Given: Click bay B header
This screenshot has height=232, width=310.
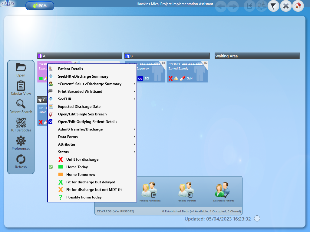Looking at the screenshot, I should point(167,56).
